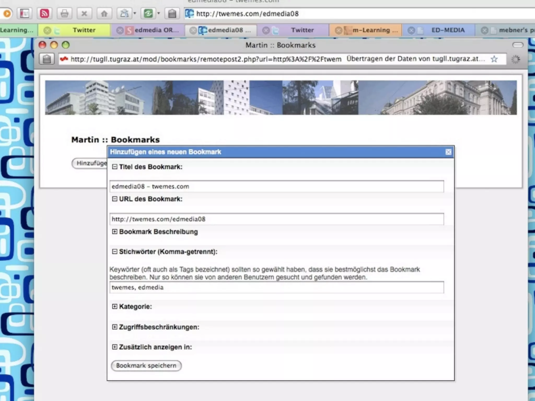The height and width of the screenshot is (401, 535).
Task: Switch to the ED-MEDIA browser tab
Action: 448,30
